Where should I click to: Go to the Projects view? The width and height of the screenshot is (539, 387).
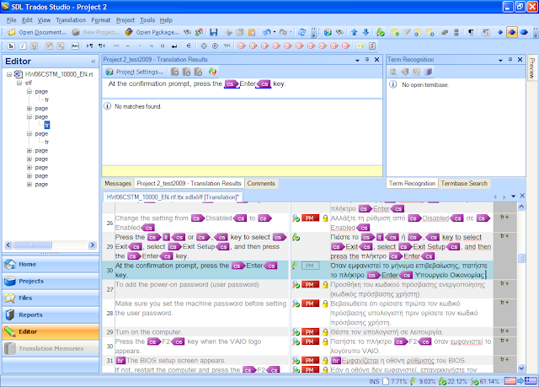pos(51,281)
